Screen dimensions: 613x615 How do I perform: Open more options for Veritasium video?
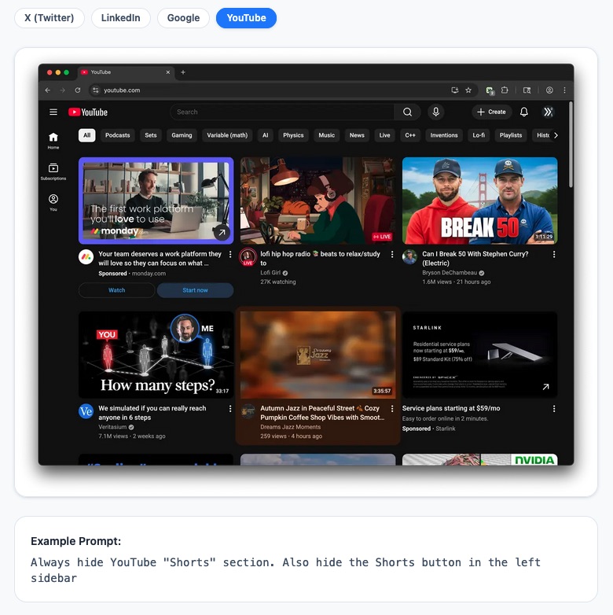(x=230, y=409)
